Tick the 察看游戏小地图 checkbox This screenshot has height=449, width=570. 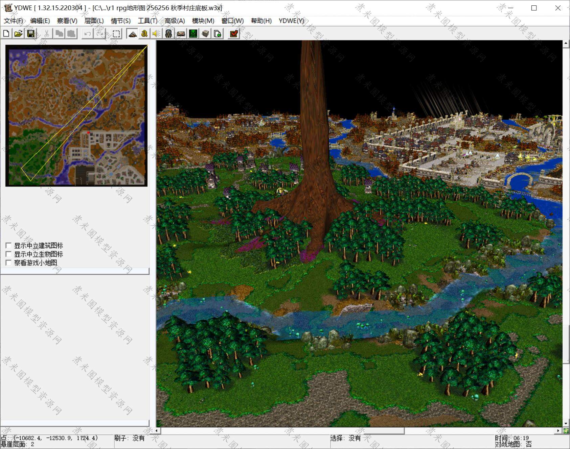pos(9,263)
